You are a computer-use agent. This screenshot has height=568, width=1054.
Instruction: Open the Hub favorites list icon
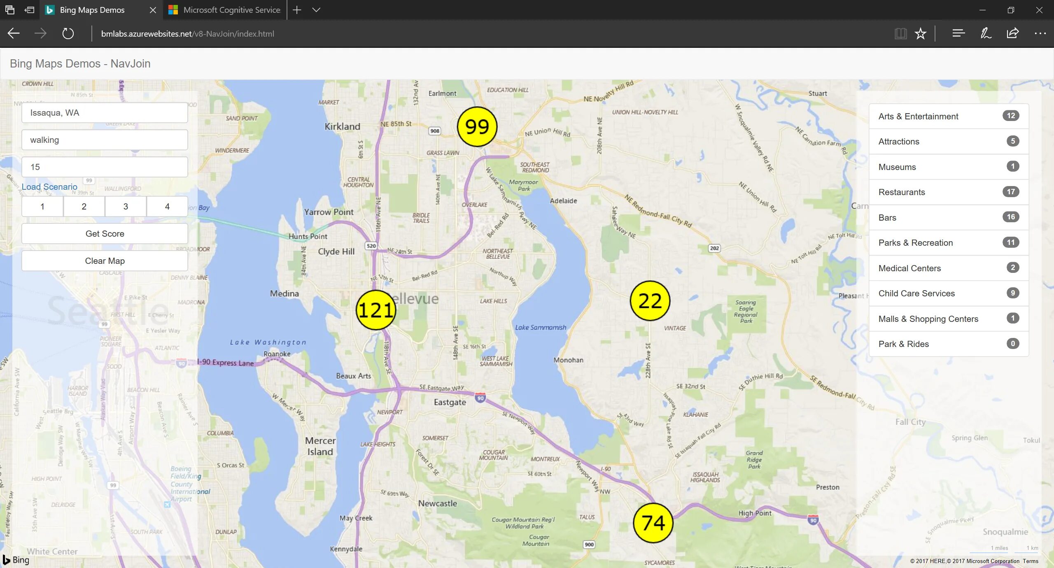958,34
